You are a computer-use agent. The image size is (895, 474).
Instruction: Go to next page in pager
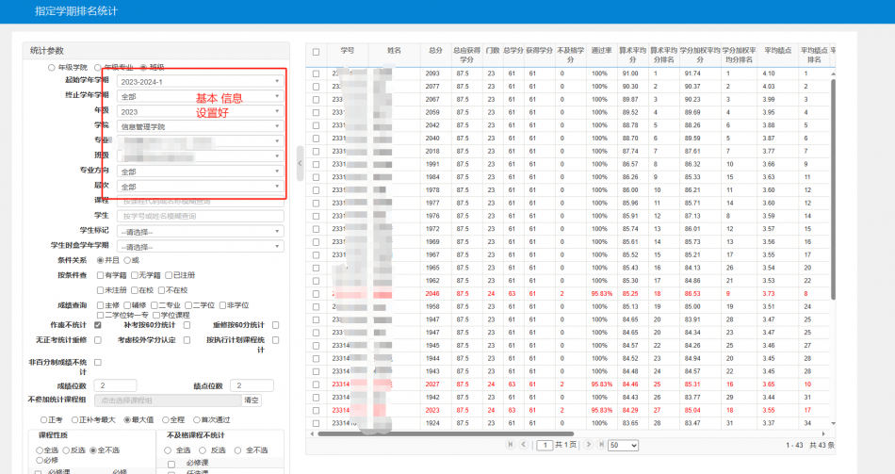tap(589, 444)
